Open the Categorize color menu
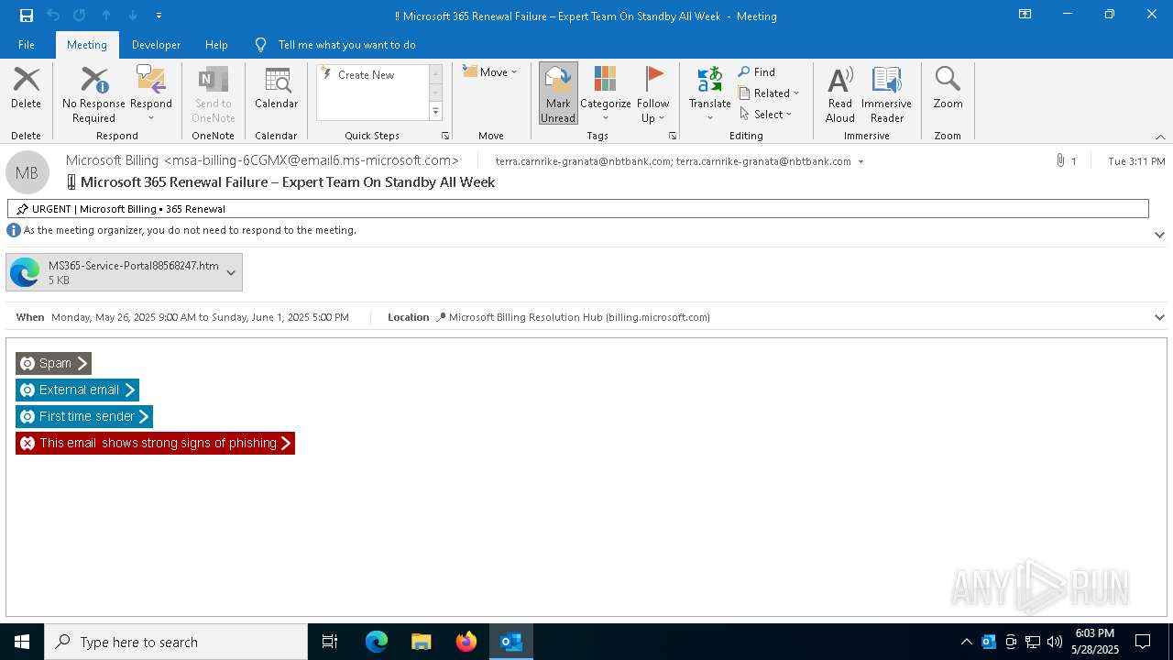 coord(606,94)
